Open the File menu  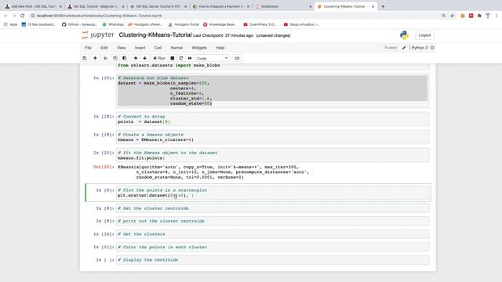[x=88, y=48]
